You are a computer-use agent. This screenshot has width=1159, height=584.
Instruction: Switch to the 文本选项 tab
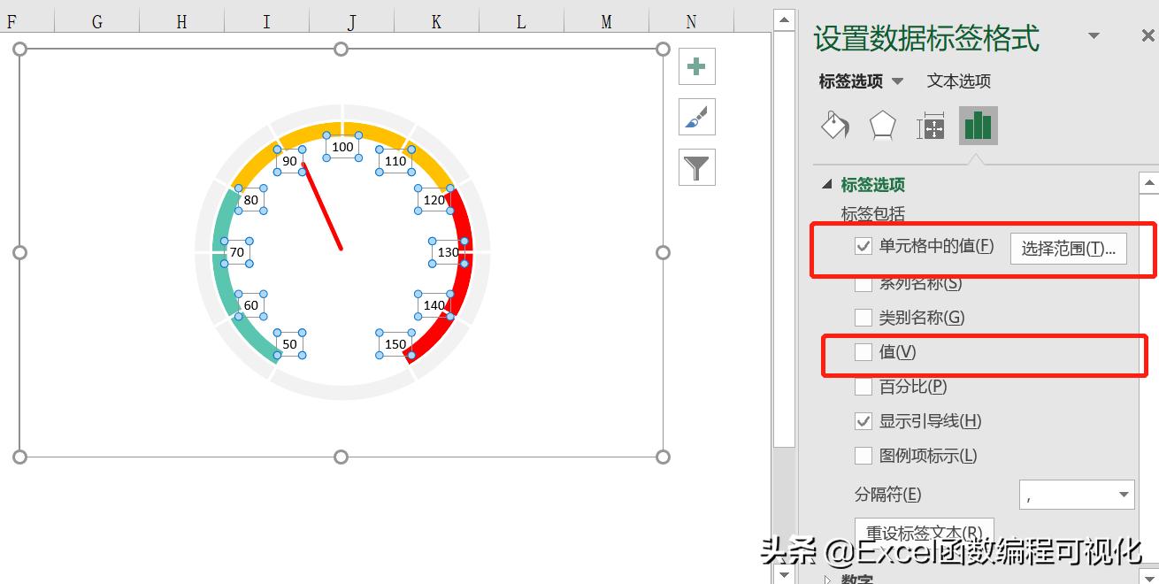pos(958,81)
